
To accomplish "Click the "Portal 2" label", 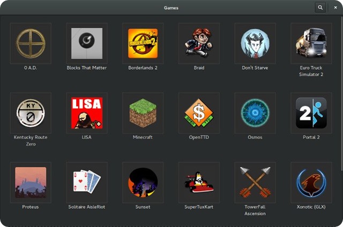I will pos(311,137).
